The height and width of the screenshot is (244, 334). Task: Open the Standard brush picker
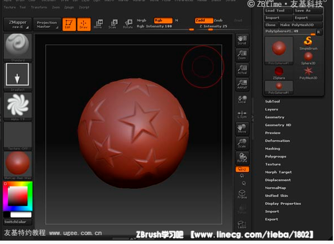(x=18, y=47)
